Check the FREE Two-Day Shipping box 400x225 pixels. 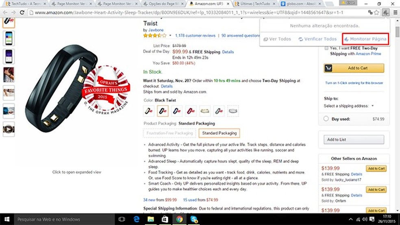click(326, 48)
